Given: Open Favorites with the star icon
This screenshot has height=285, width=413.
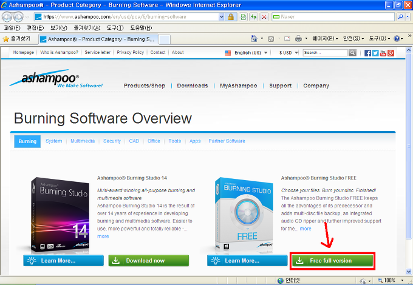Looking at the screenshot, I should coord(6,39).
